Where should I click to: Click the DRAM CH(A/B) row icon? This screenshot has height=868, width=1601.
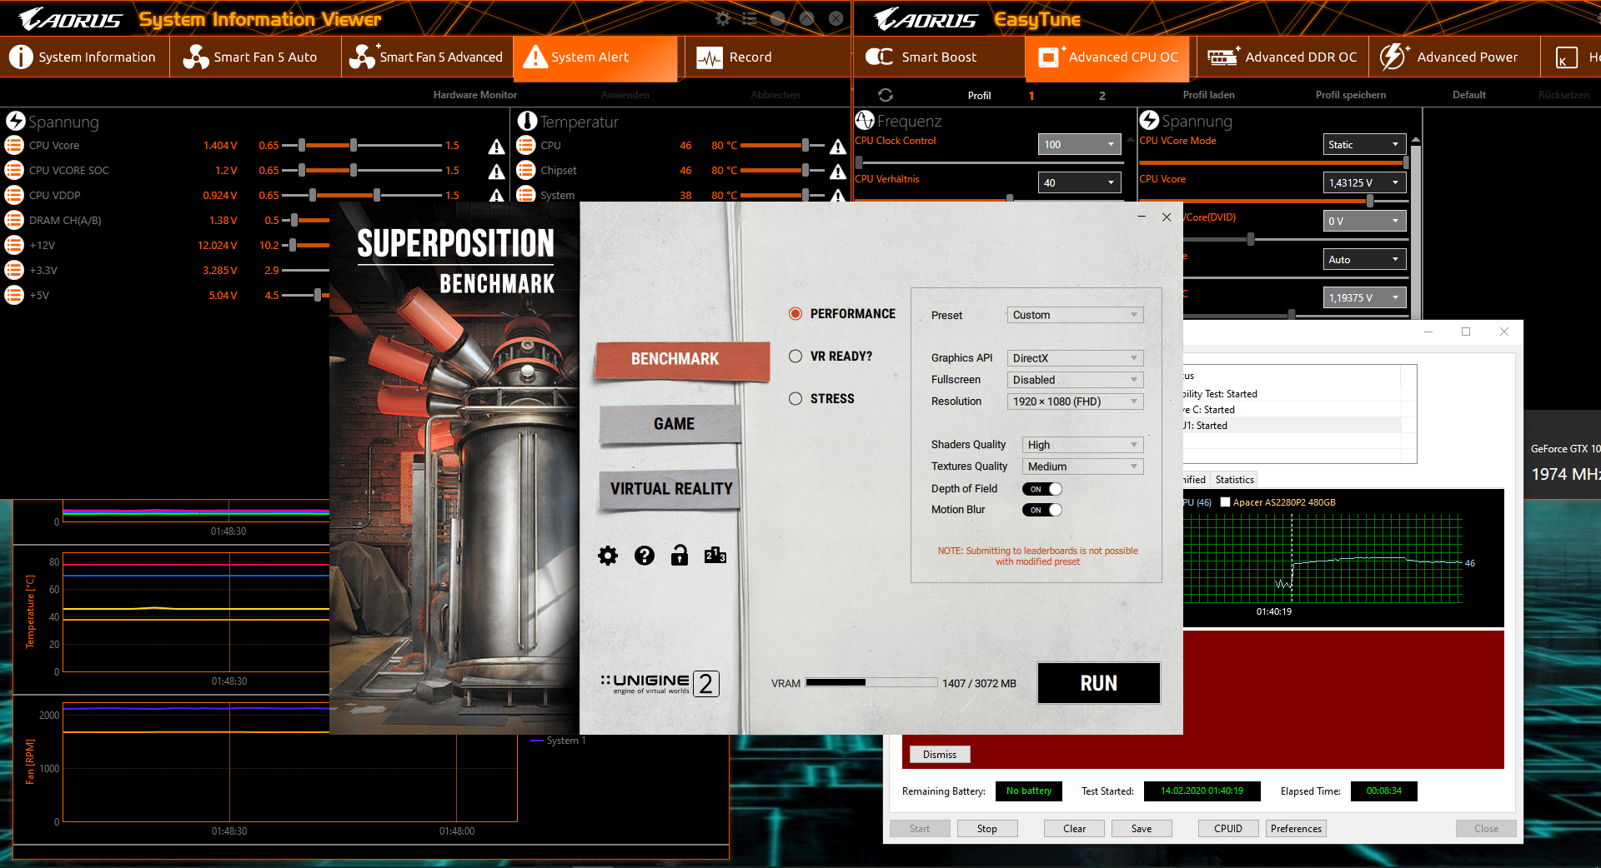tap(14, 220)
